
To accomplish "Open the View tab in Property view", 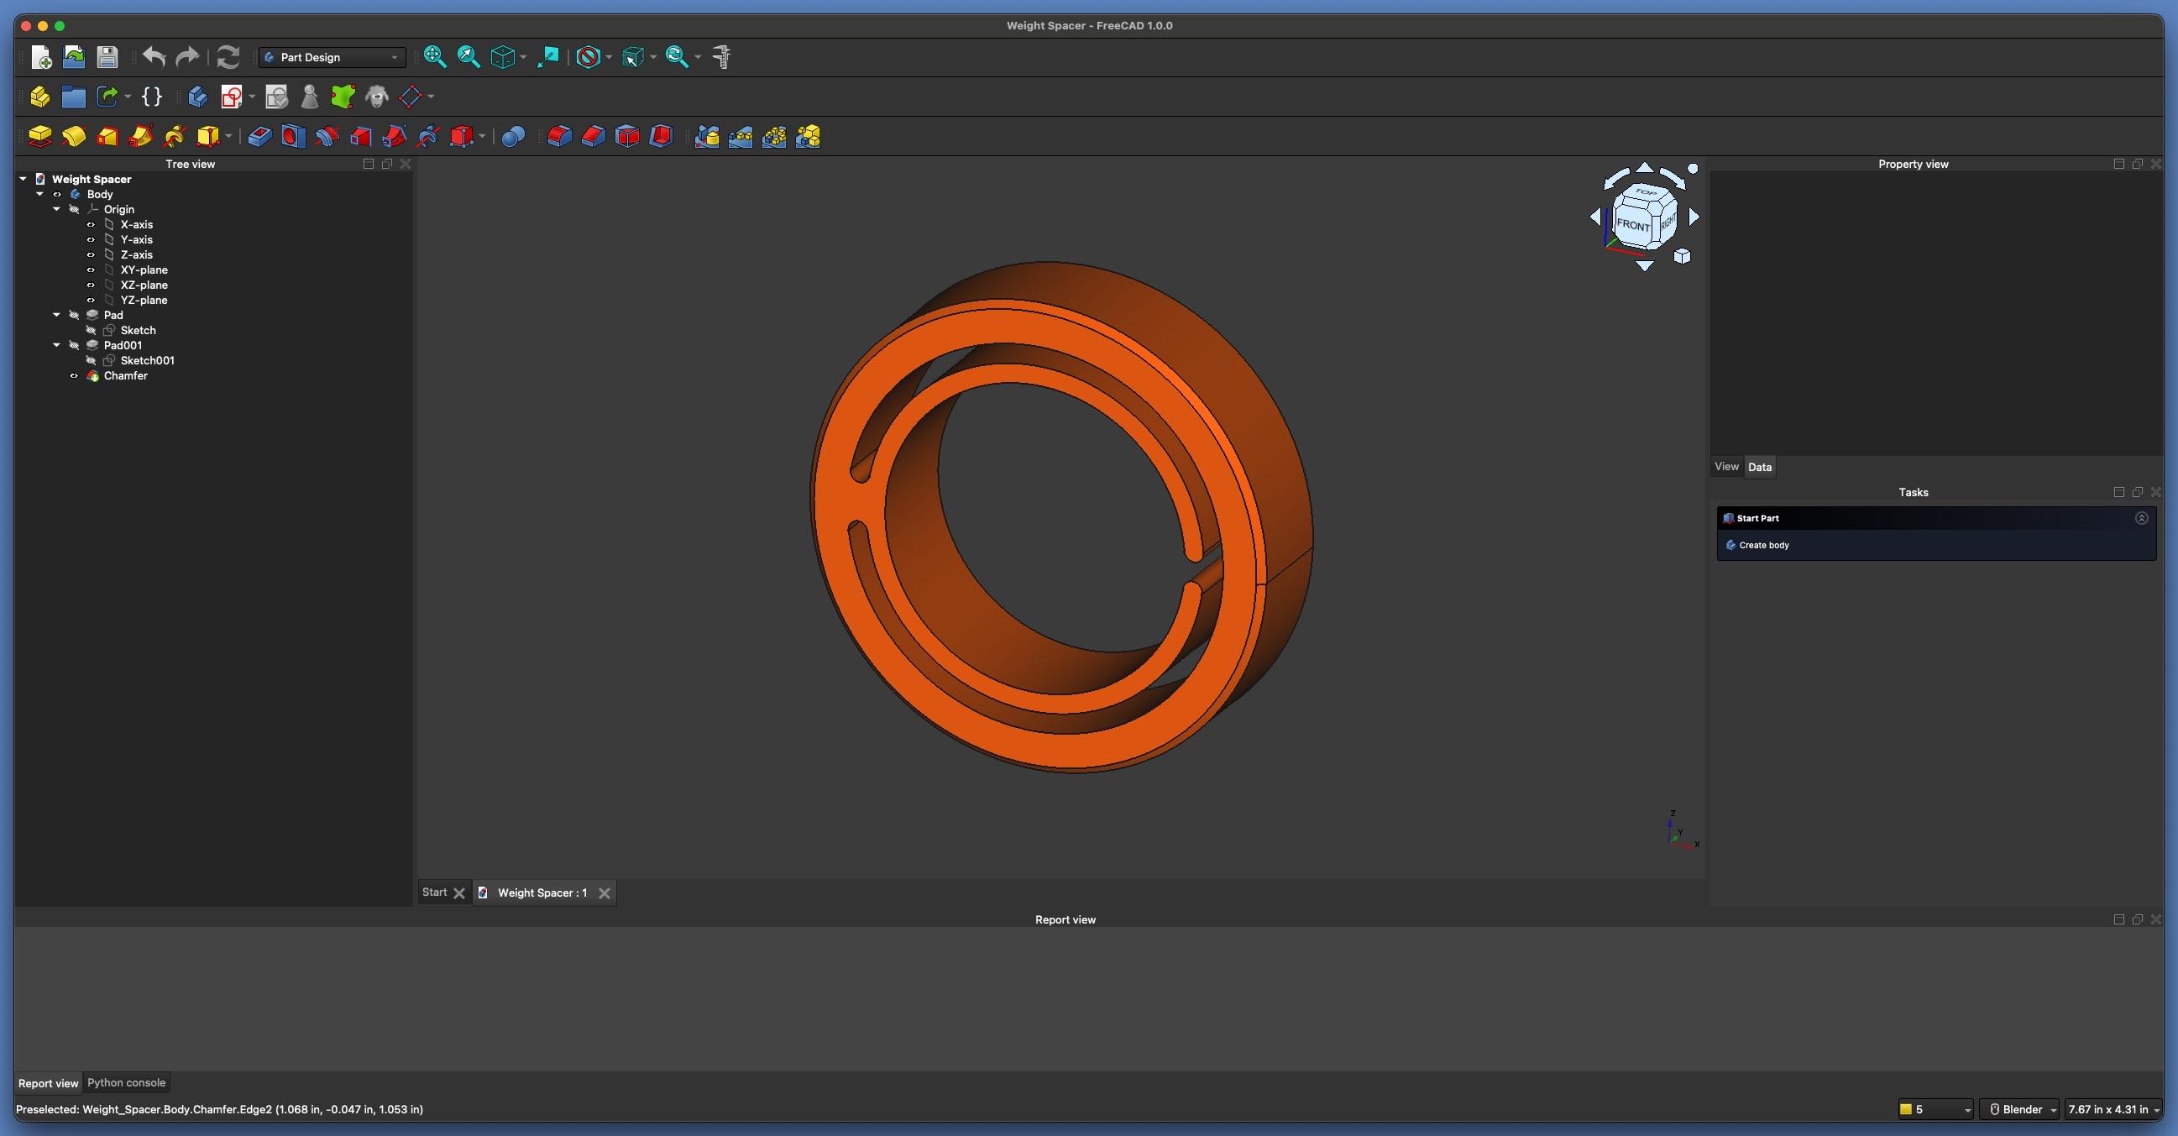I will pyautogui.click(x=1725, y=467).
